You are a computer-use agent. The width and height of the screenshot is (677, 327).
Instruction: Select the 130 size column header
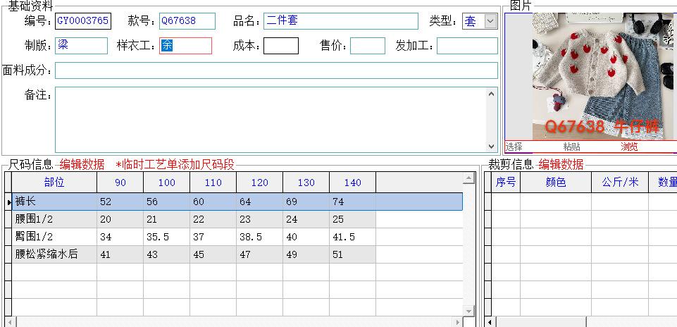[x=306, y=183]
